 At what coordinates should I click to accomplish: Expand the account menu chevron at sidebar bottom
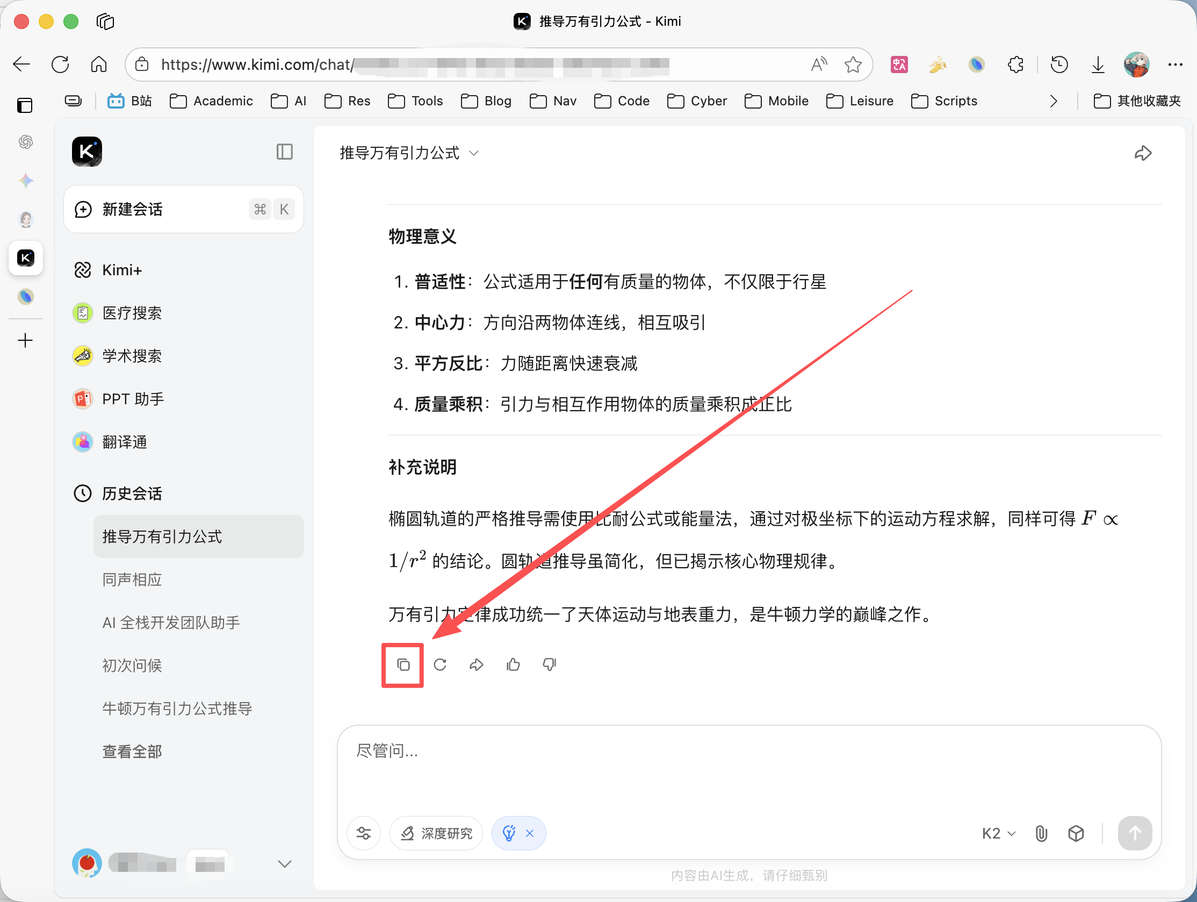click(x=285, y=863)
